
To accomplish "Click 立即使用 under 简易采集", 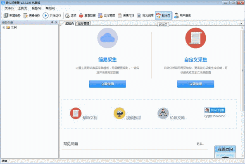I will point(107,84).
